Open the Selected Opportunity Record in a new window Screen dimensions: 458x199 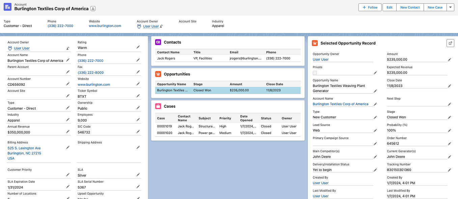450,43
